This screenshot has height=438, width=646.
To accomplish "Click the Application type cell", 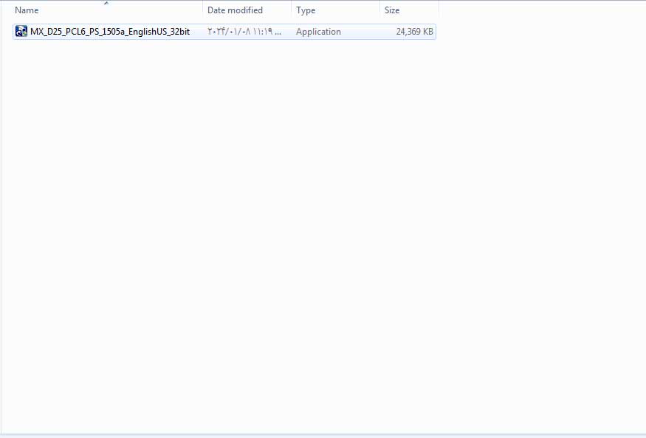I will click(318, 32).
